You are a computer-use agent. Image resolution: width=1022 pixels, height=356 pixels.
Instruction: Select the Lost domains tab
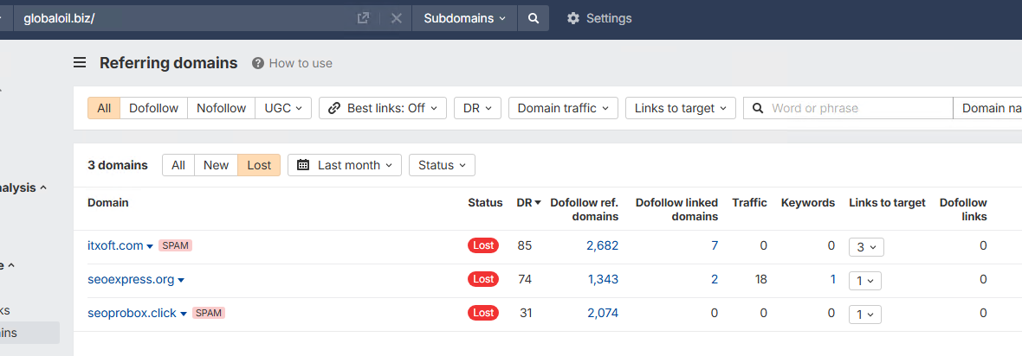[259, 165]
